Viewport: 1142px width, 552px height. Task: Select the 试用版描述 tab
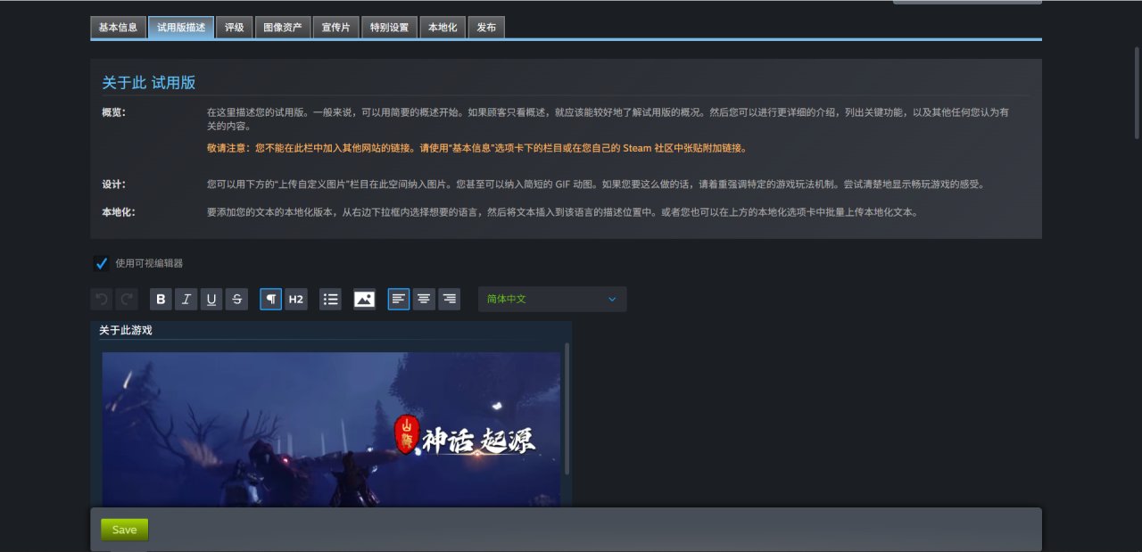pos(180,28)
